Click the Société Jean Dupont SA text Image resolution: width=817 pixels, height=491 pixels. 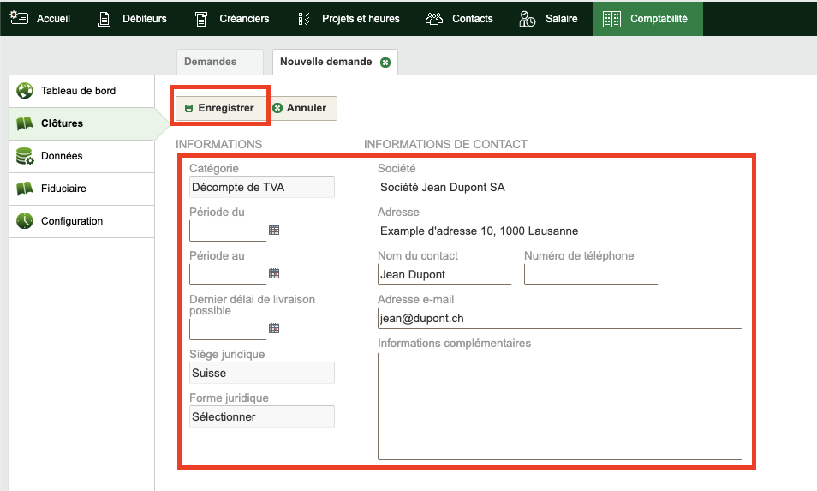(x=443, y=187)
